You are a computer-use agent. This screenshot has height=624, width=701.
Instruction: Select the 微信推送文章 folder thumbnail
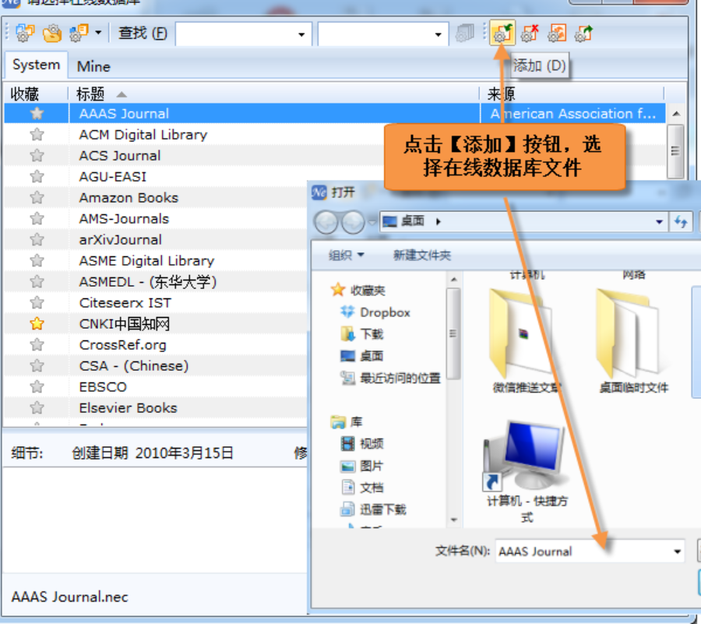526,342
